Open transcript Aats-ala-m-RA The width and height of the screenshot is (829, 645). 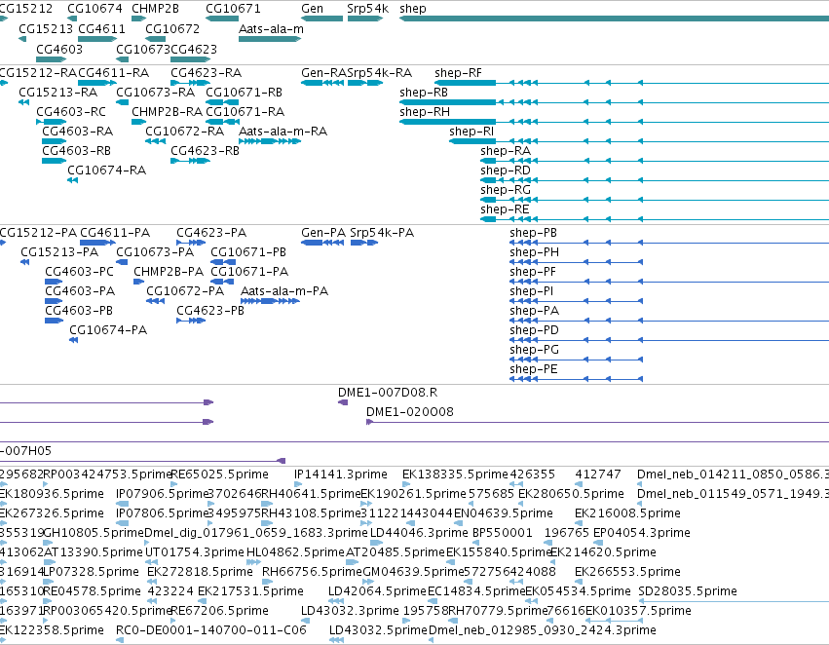coord(283,132)
